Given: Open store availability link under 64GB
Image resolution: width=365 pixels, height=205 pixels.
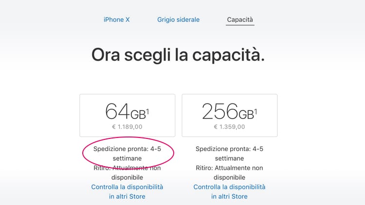Looking at the screenshot, I should [127, 191].
